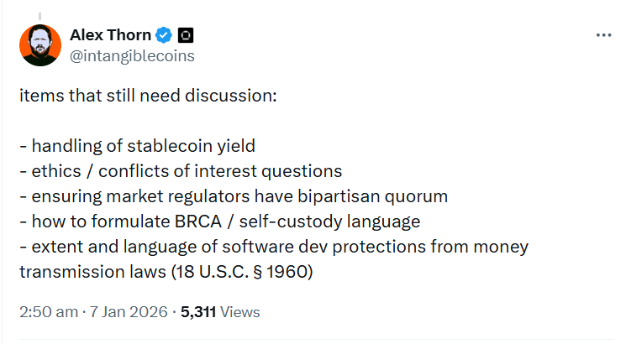Click the ethics / conflicts of interest line
This screenshot has width=626, height=344.
pos(180,171)
